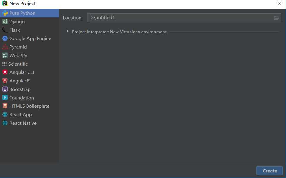286x178 pixels.
Task: Click the Pyramid red icon
Action: (5, 47)
